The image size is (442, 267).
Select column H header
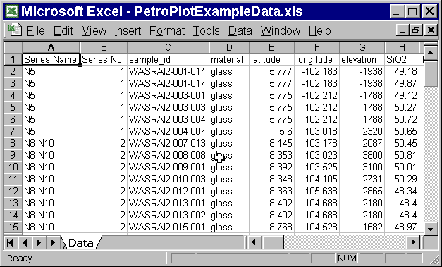click(403, 47)
